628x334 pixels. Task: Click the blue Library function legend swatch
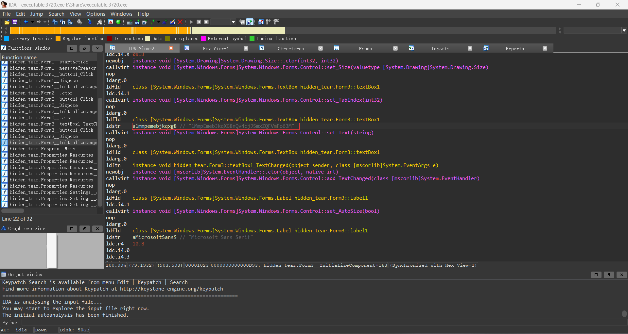7,39
